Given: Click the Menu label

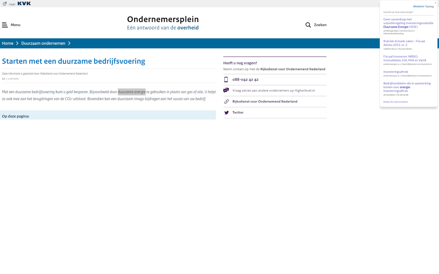Looking at the screenshot, I should [x=15, y=25].
